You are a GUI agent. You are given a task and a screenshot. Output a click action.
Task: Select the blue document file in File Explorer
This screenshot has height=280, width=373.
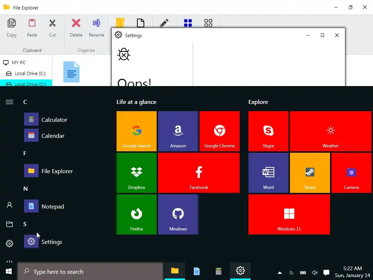point(71,72)
